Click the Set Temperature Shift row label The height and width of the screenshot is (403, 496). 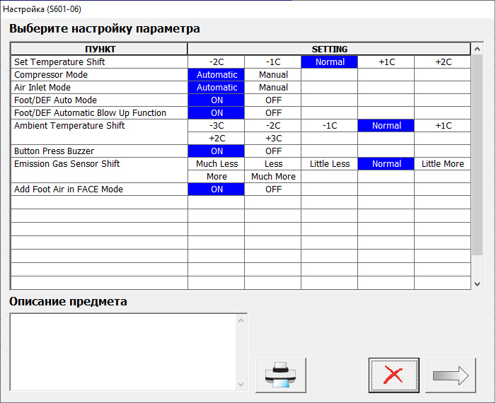coord(59,62)
